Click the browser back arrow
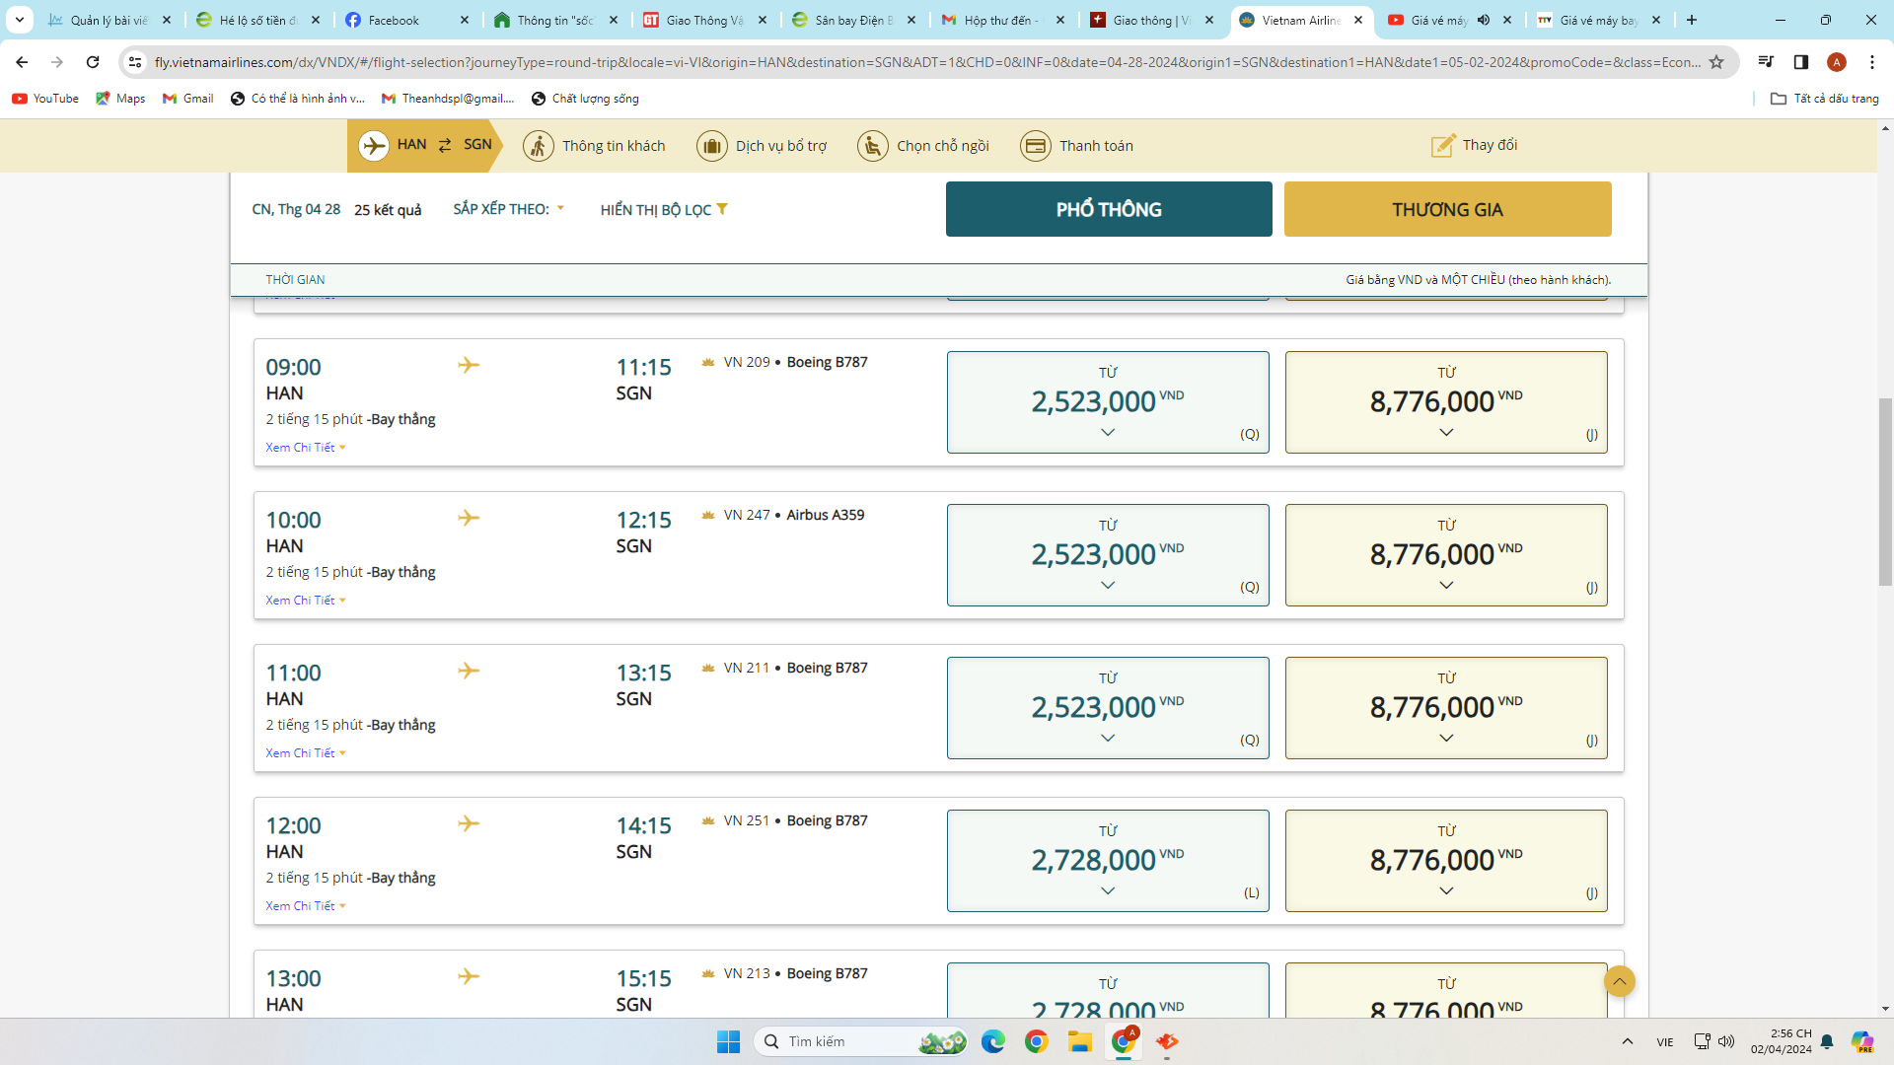This screenshot has width=1894, height=1065. 22,62
